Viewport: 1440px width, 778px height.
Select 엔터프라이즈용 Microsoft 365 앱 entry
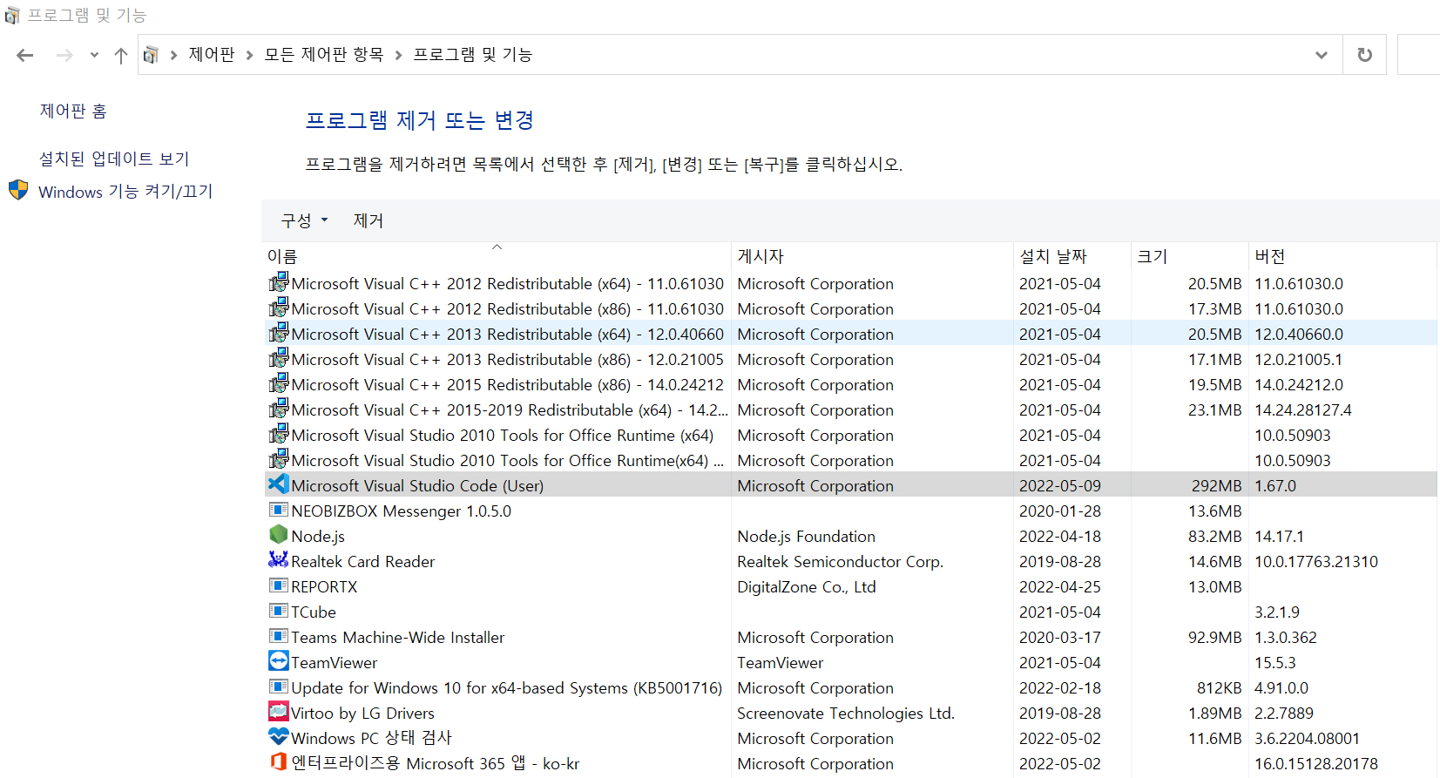pyautogui.click(x=436, y=764)
